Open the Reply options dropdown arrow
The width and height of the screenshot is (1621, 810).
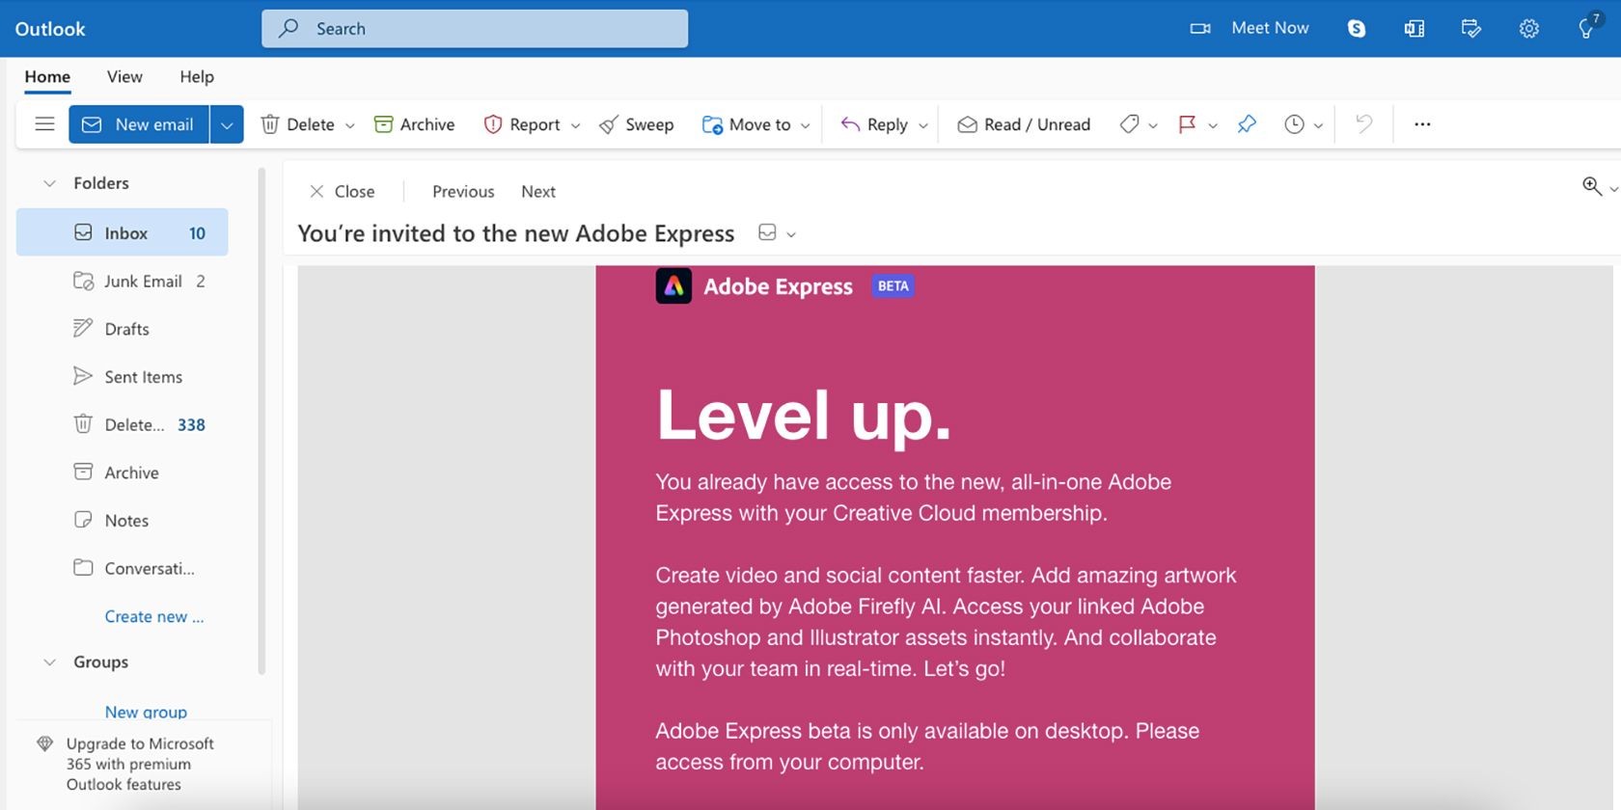923,125
